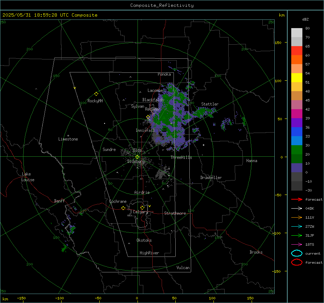The width and height of the screenshot is (324, 303).
Task: Click the 2025/05/31 18:59:28 UTC timestamp
Action: coord(50,15)
